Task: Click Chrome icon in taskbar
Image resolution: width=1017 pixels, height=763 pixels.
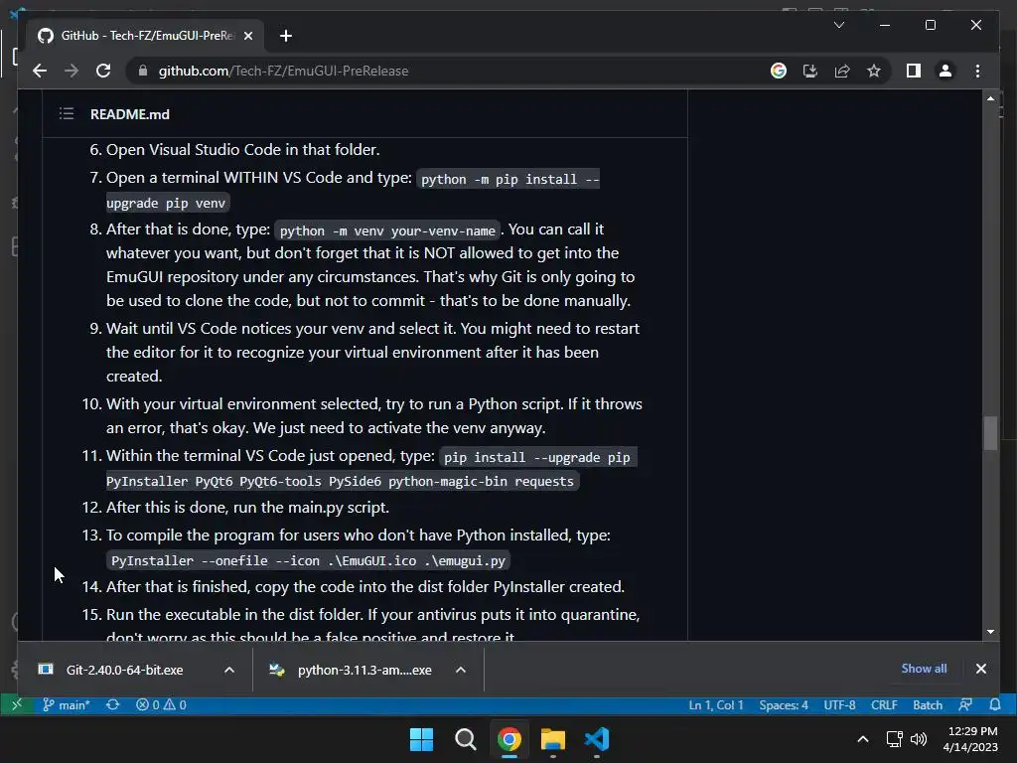Action: click(x=509, y=739)
